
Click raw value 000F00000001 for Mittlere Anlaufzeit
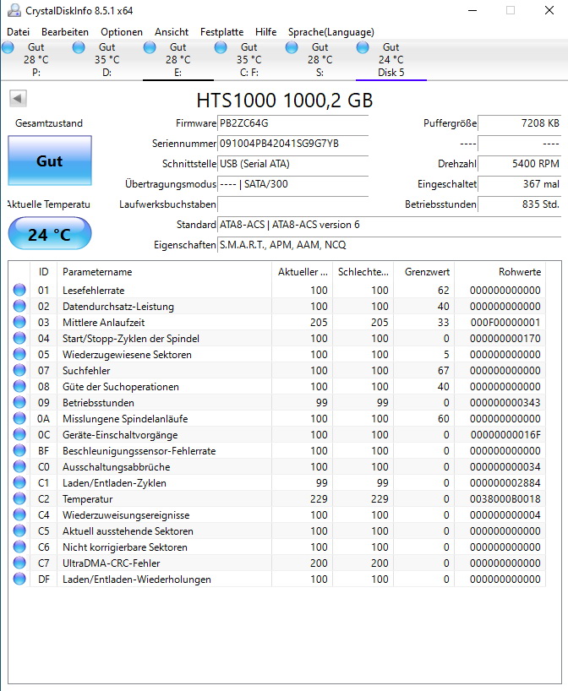[505, 322]
